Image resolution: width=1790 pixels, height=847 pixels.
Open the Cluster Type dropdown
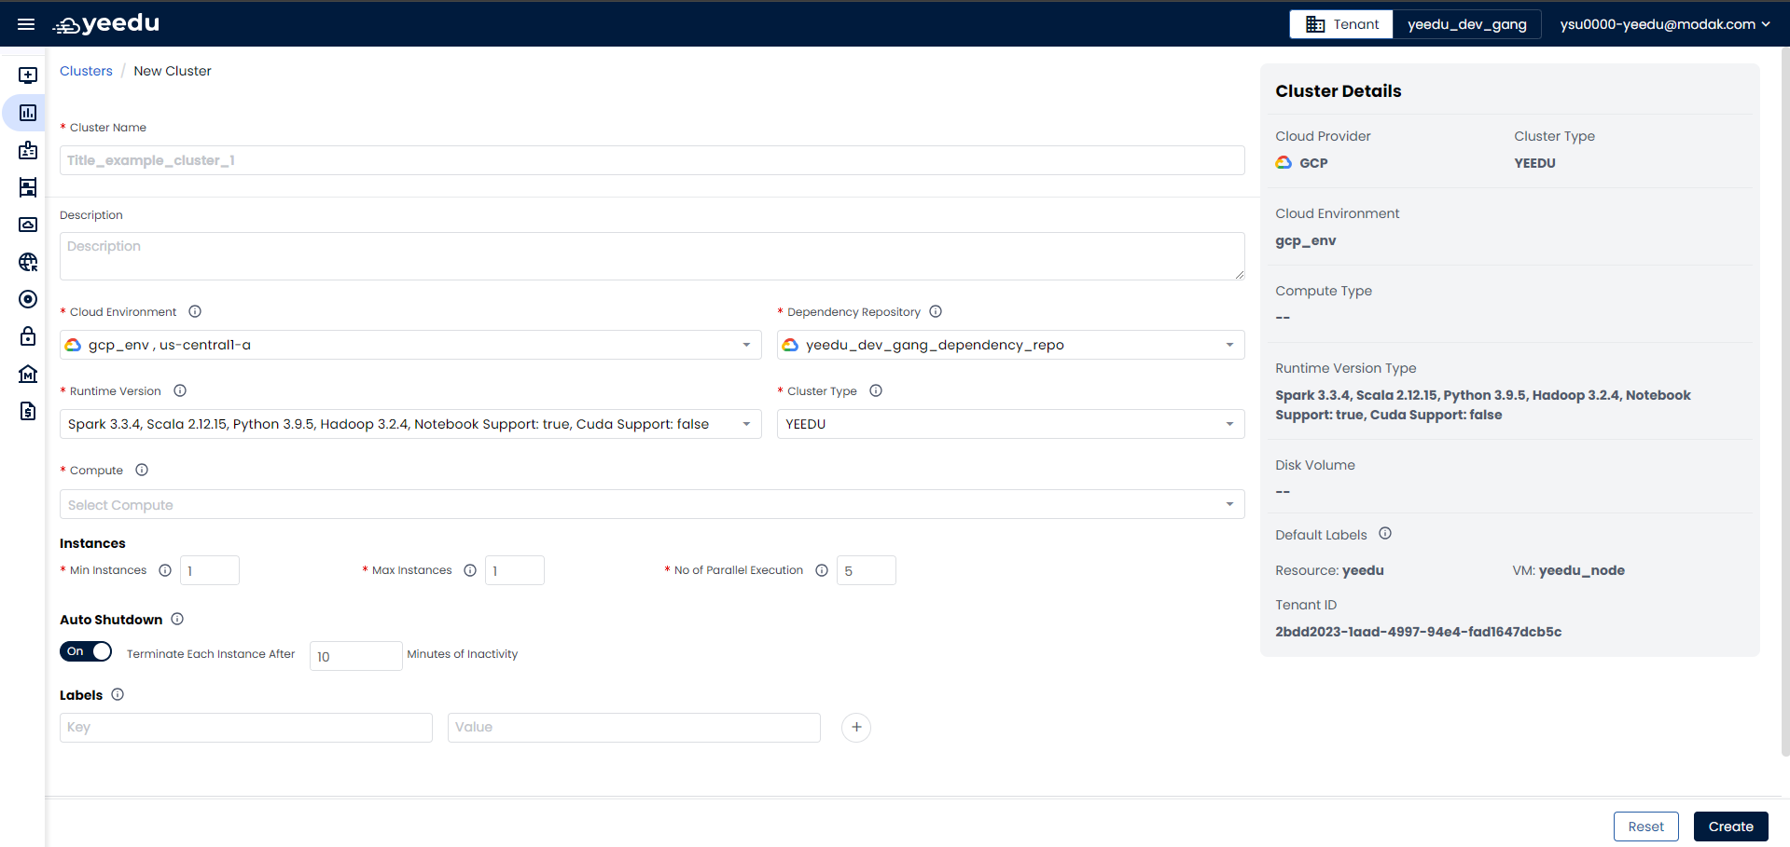[1010, 424]
